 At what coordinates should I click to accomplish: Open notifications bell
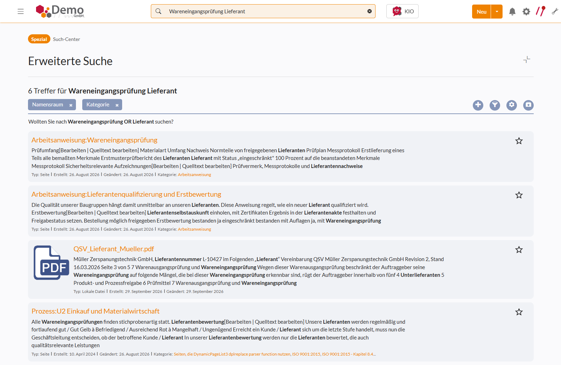coord(512,12)
